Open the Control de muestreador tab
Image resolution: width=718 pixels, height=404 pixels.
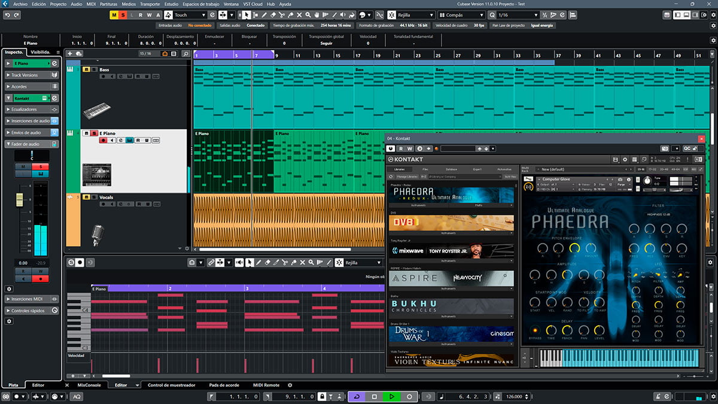(171, 385)
